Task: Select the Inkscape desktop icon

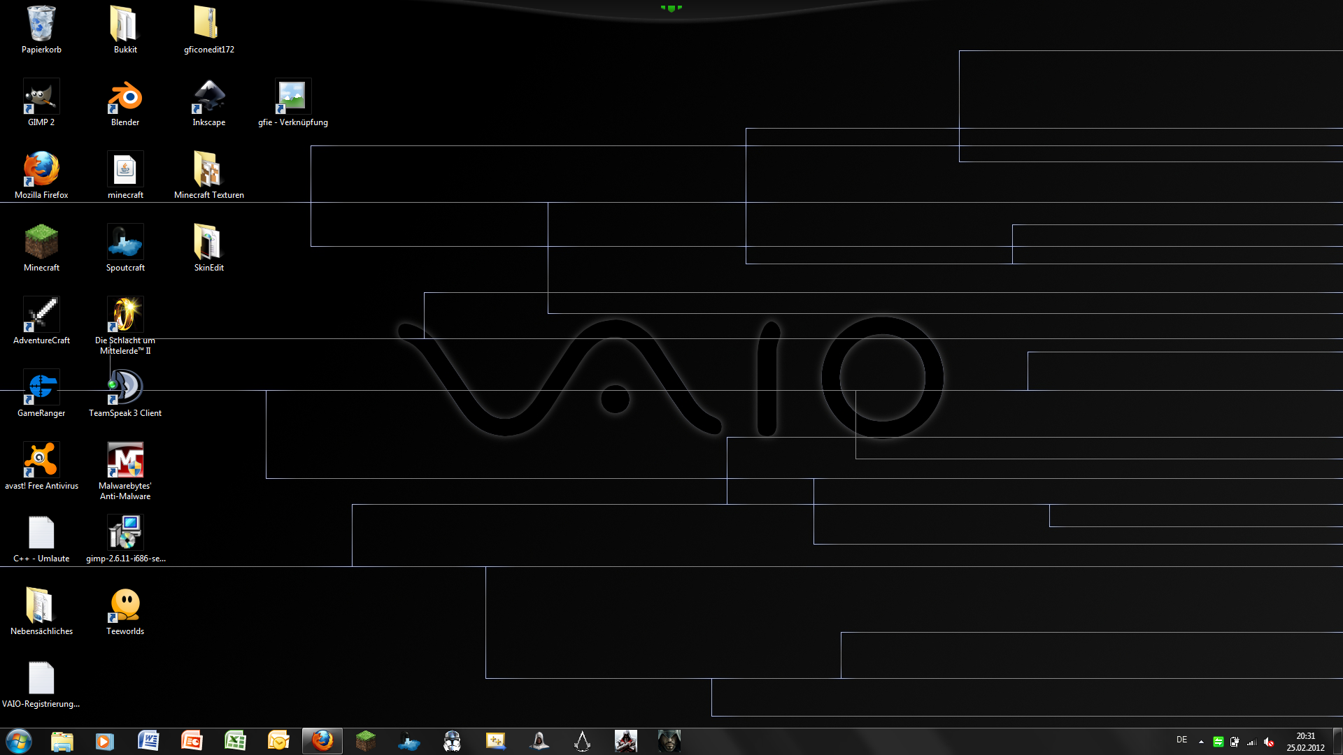Action: [x=208, y=98]
